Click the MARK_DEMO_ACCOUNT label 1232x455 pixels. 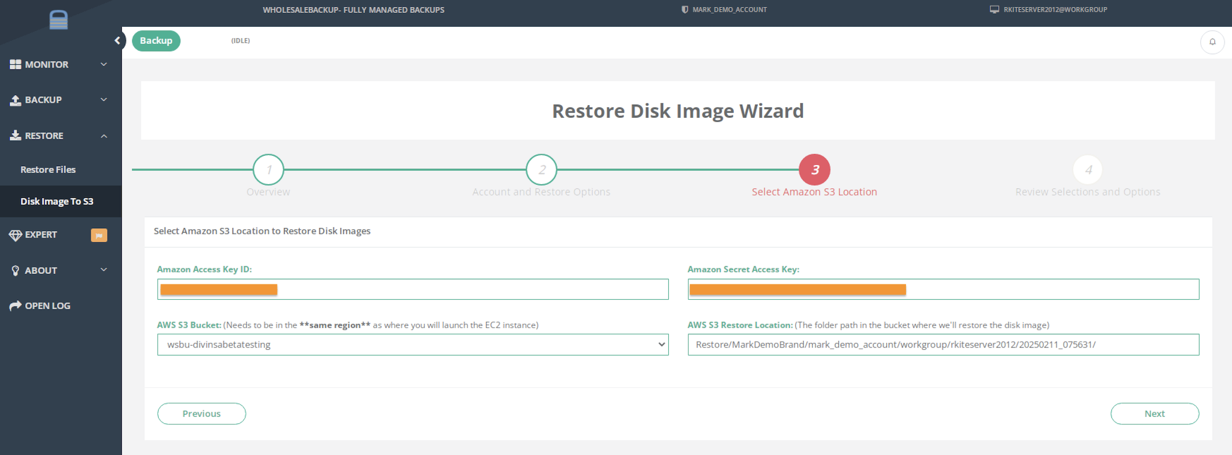pos(730,10)
